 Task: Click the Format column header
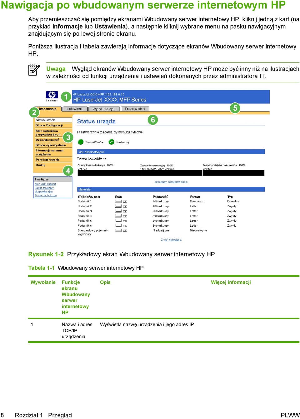tap(195, 197)
